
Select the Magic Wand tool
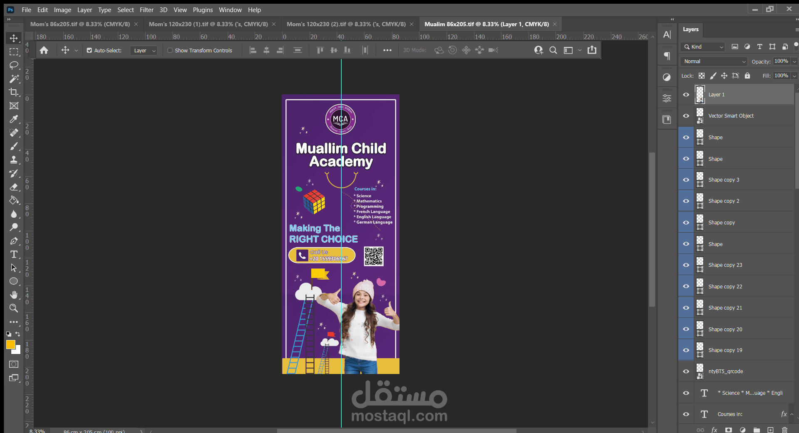click(14, 79)
